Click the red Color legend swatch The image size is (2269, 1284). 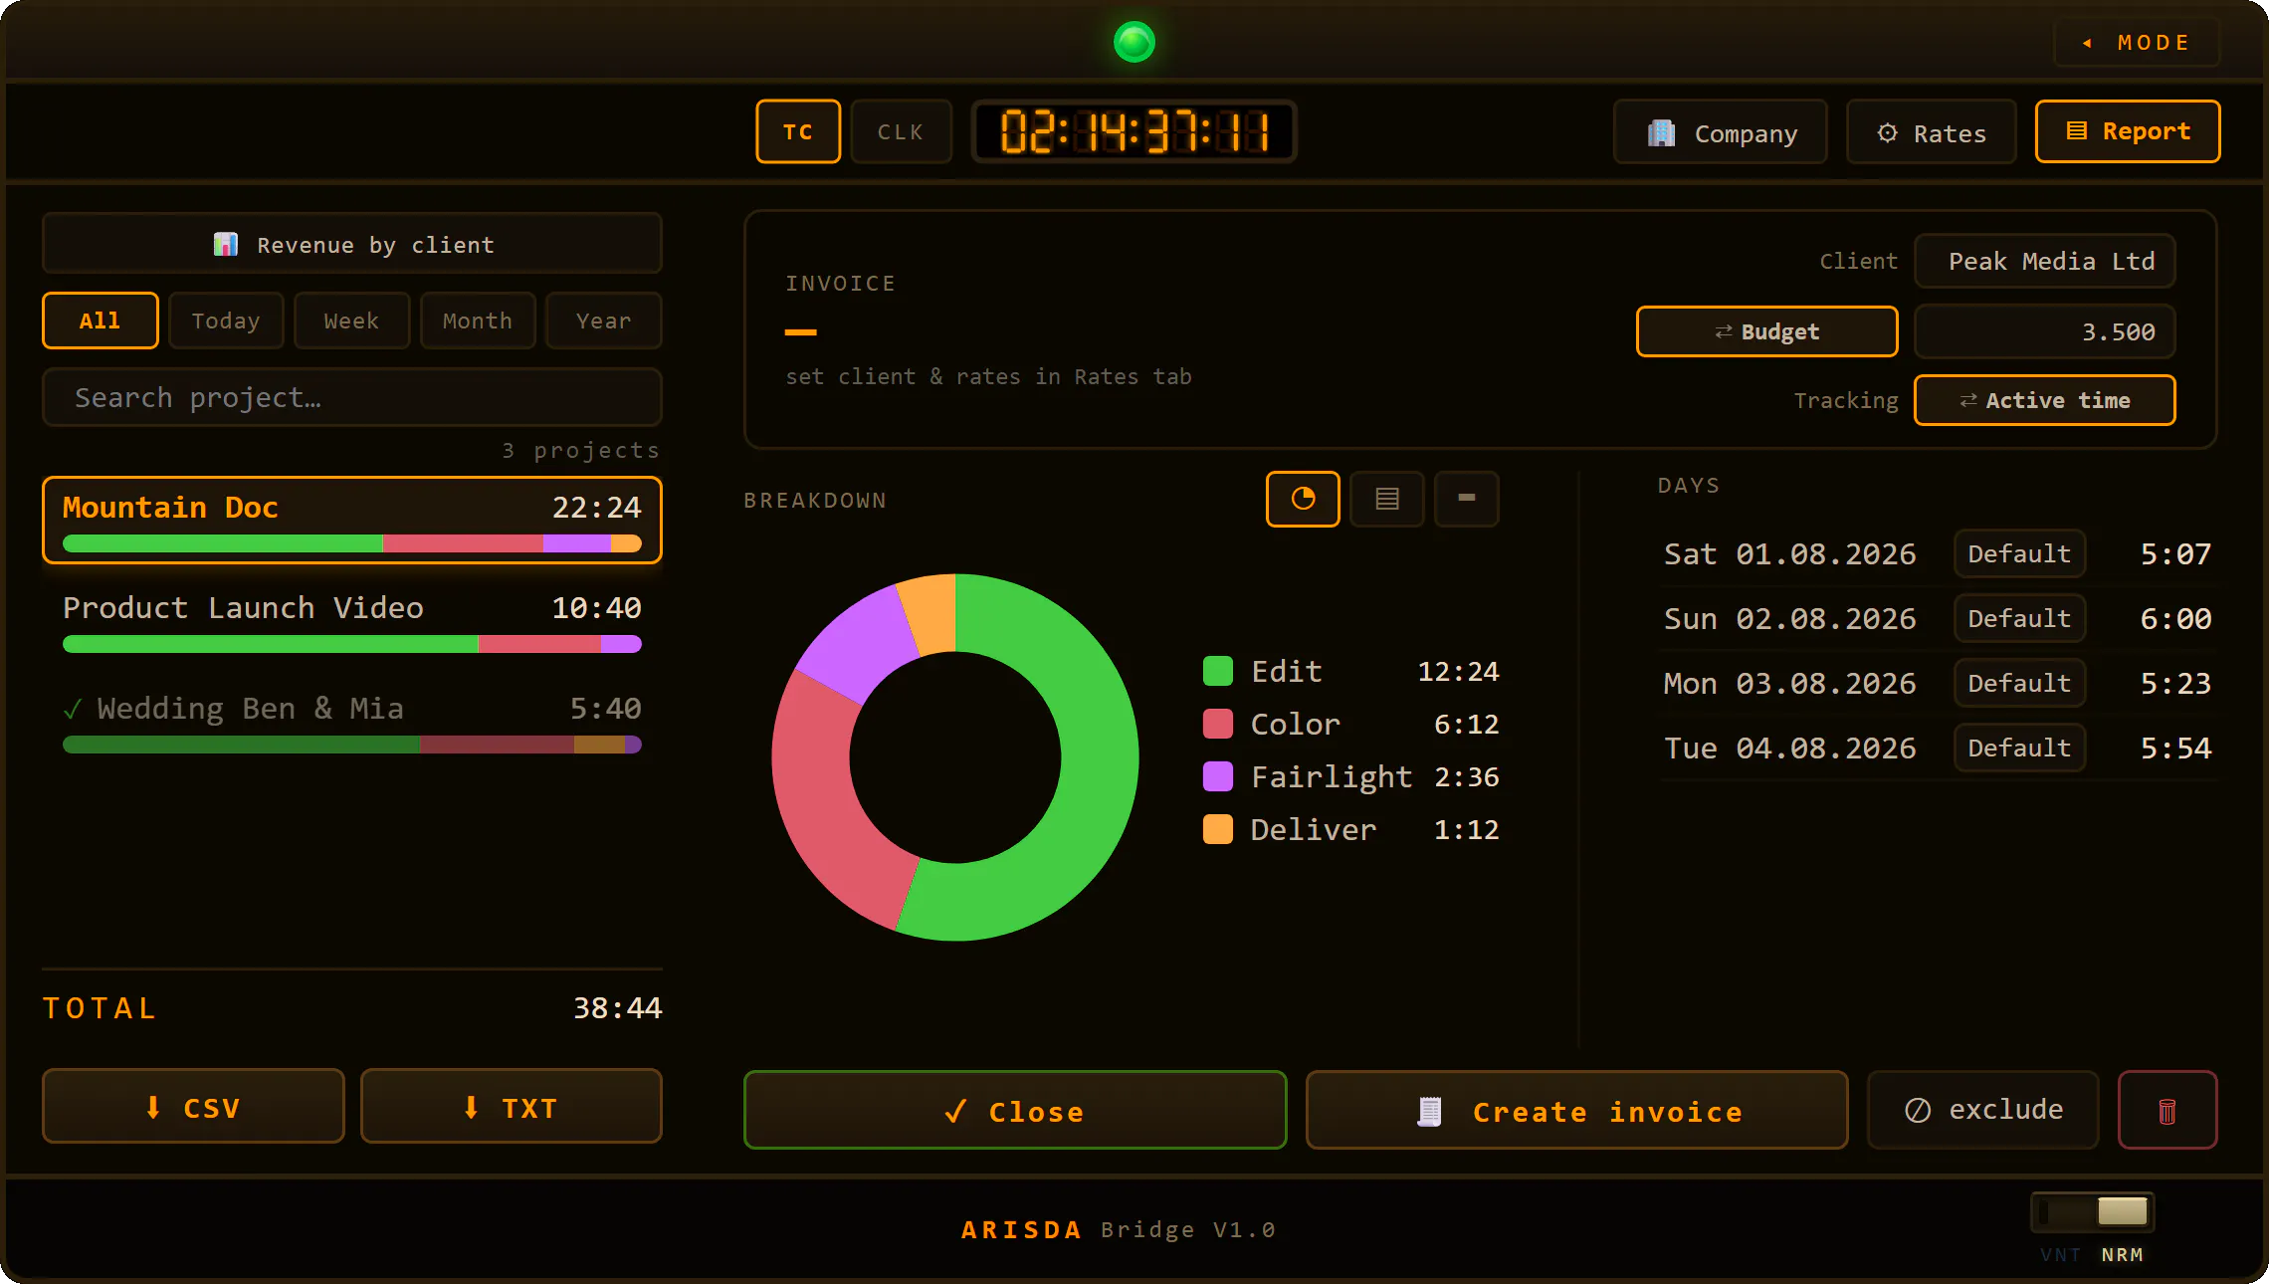1218,724
